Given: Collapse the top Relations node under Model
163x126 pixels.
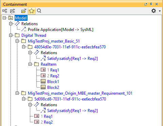Looking at the screenshot, I should click(11, 24).
